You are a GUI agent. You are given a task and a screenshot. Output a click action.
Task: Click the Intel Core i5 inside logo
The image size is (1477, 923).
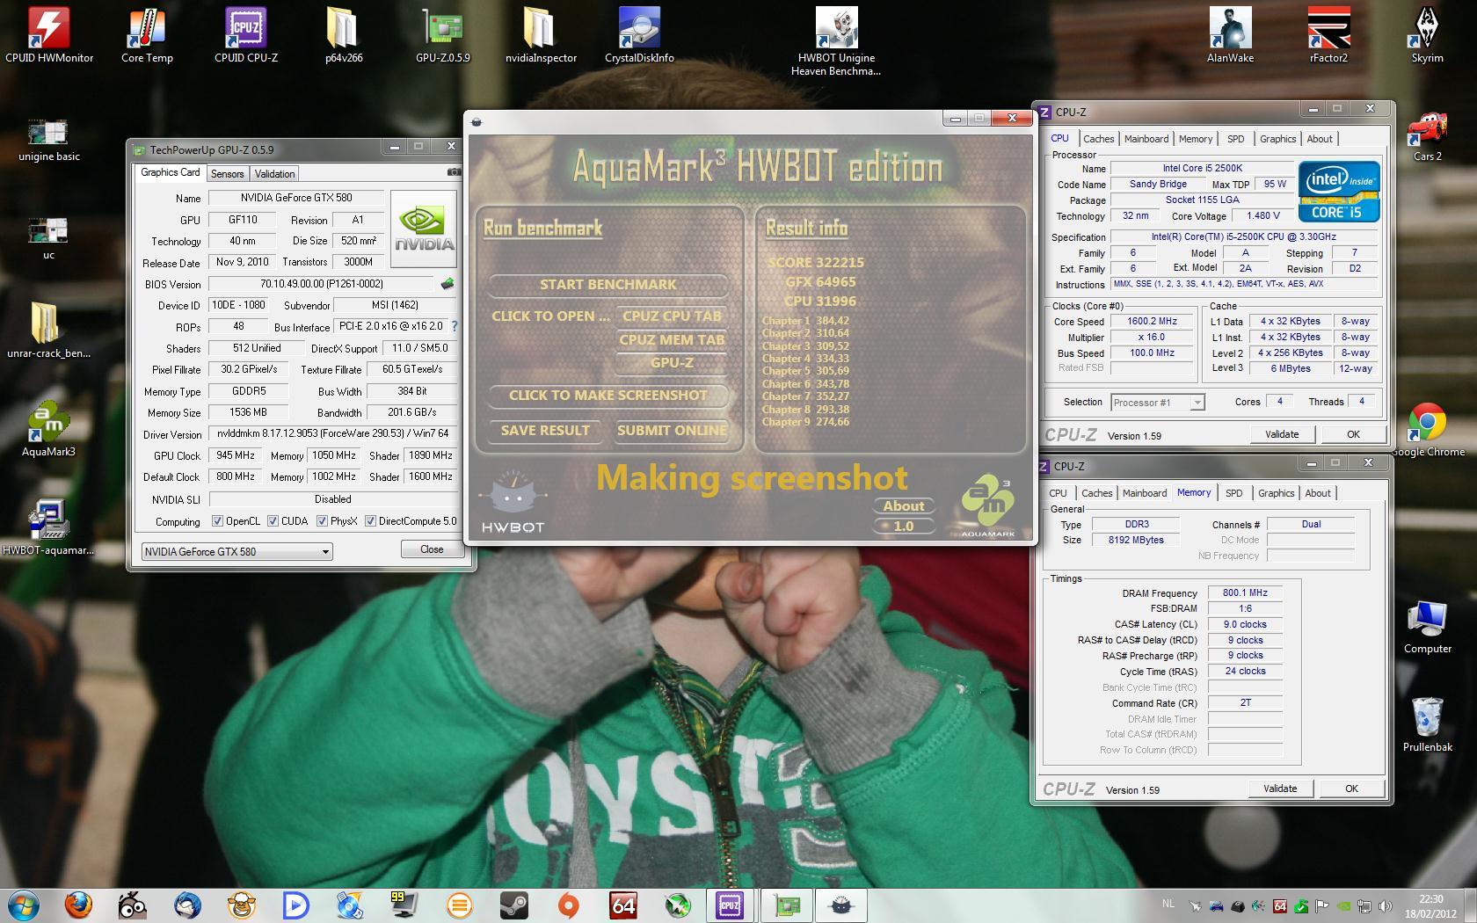[1339, 191]
